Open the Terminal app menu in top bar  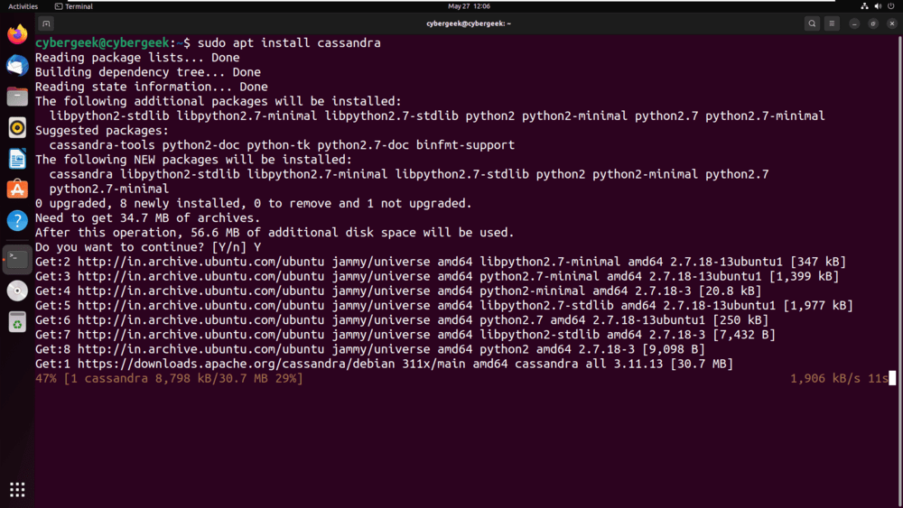click(74, 6)
